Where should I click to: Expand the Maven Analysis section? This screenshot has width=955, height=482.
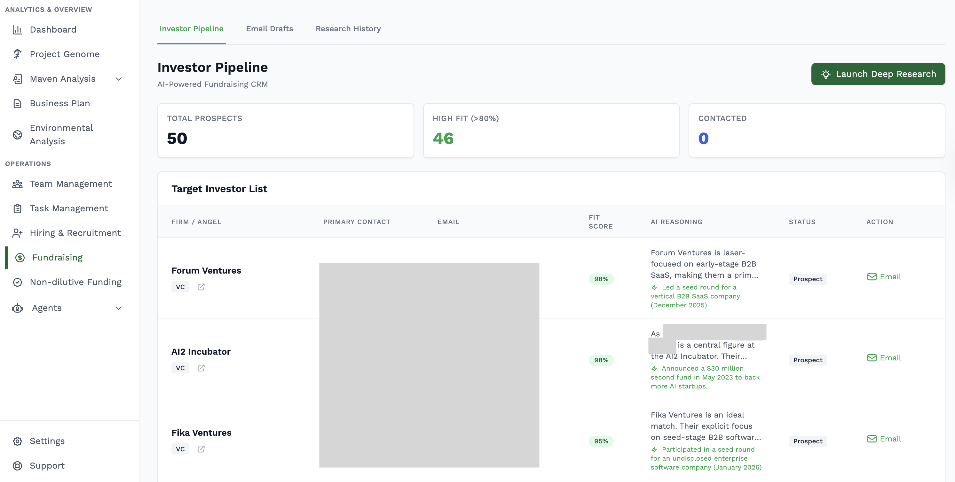pyautogui.click(x=118, y=79)
